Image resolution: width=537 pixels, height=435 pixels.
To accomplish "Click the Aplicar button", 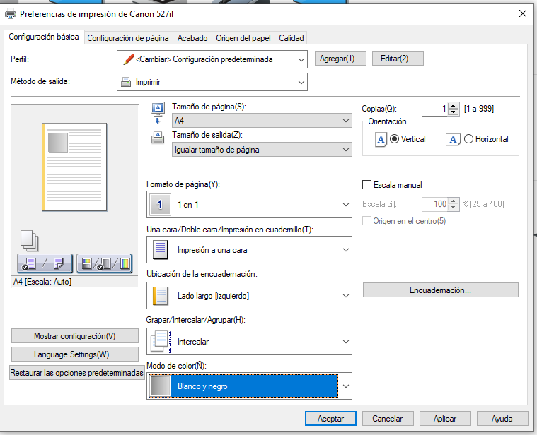I will pyautogui.click(x=445, y=419).
